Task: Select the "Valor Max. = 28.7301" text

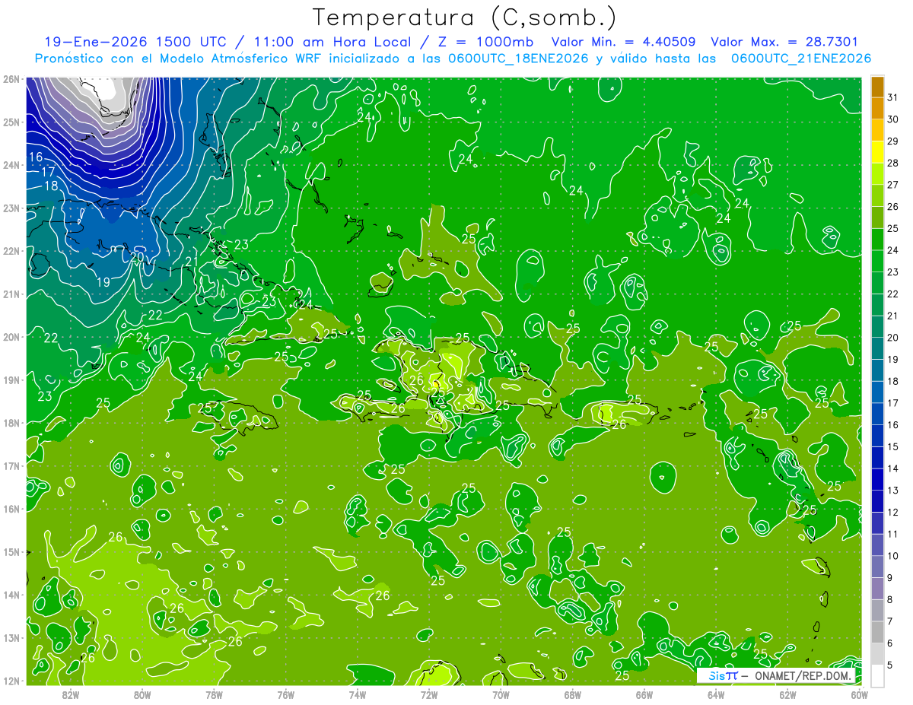Action: click(x=784, y=42)
